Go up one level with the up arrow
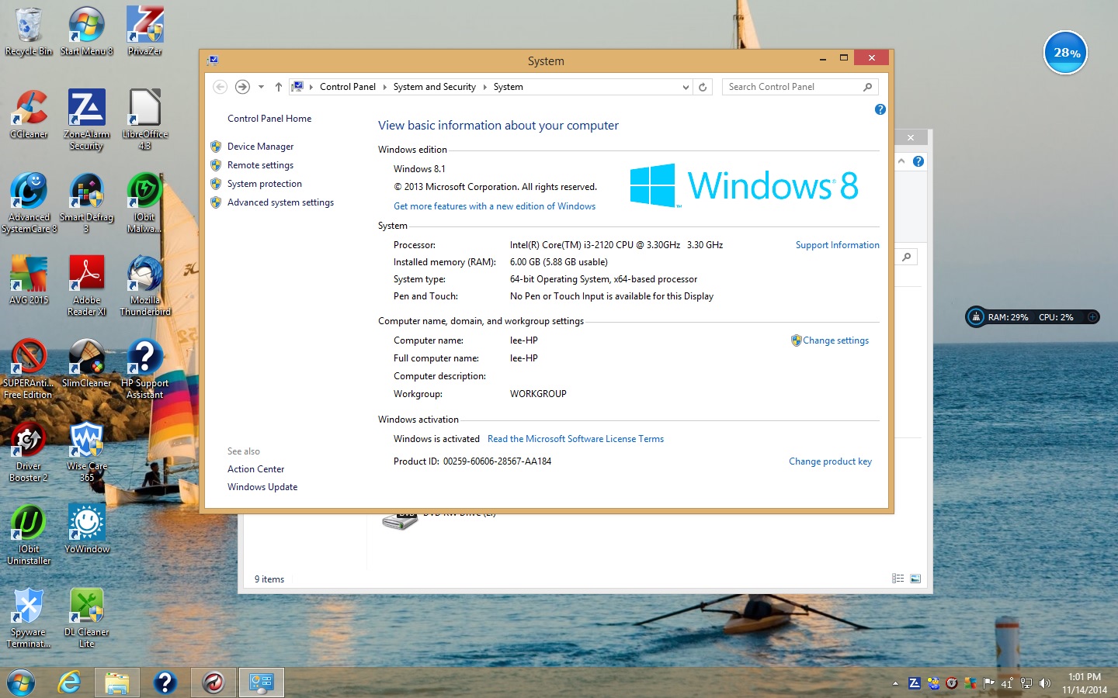The width and height of the screenshot is (1118, 698). [278, 87]
